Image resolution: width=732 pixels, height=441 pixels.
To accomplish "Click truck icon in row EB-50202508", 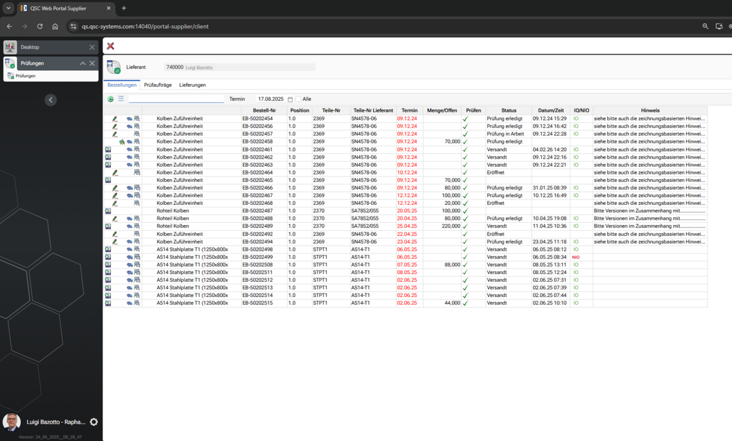I will click(x=130, y=265).
